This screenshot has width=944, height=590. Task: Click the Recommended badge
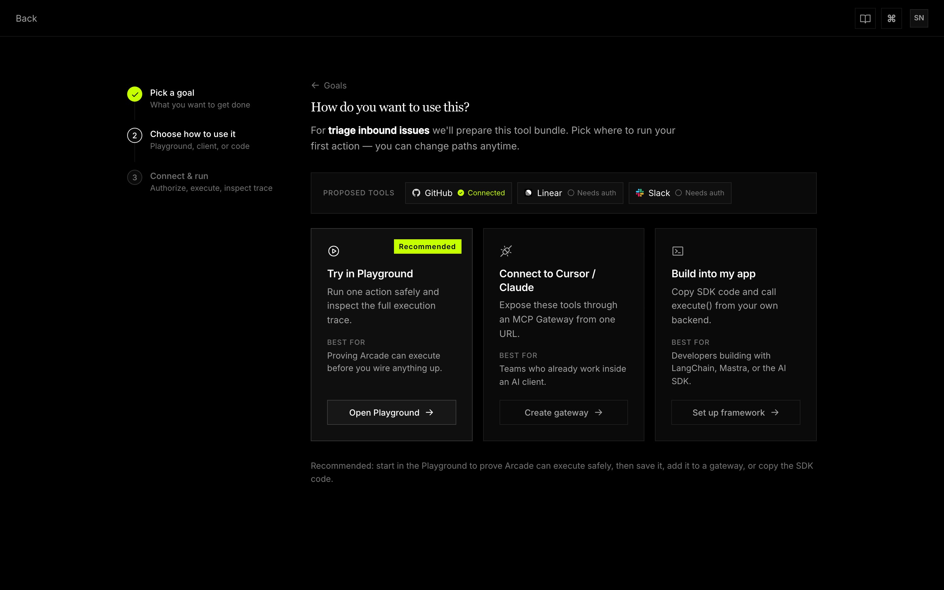pos(427,246)
